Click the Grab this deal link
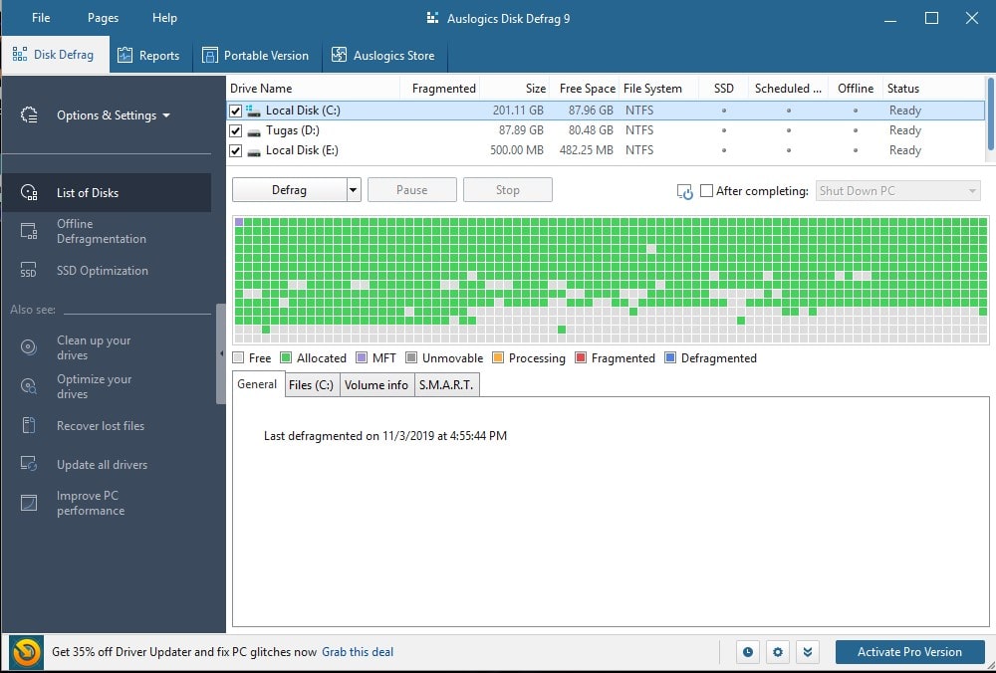Image resolution: width=996 pixels, height=673 pixels. point(358,652)
